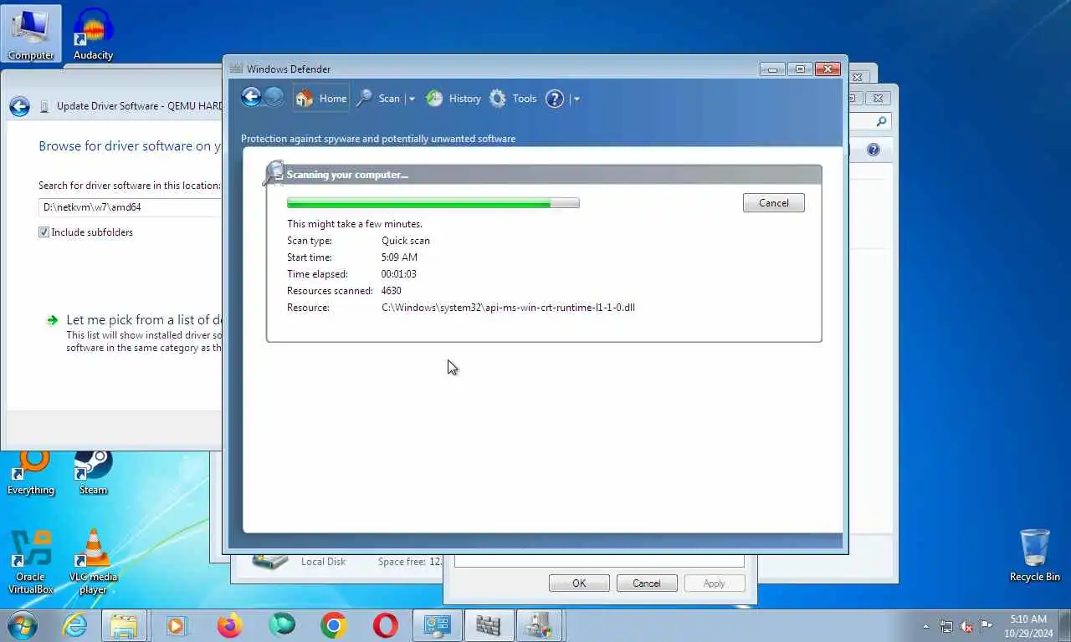Open the taskbar clock and date
The image size is (1071, 642).
[1028, 626]
